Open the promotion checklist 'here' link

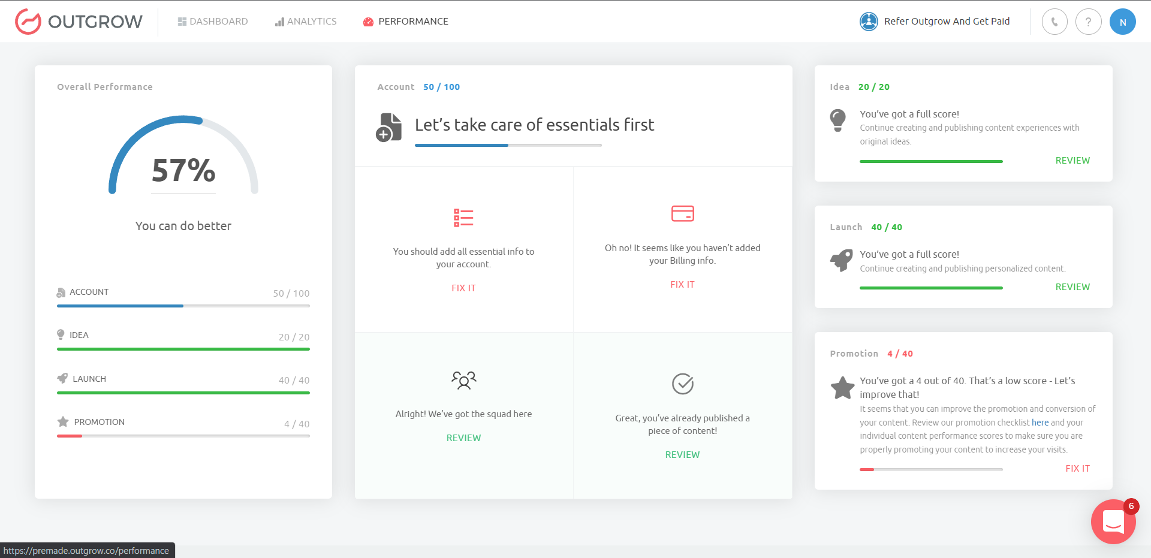pos(1040,423)
